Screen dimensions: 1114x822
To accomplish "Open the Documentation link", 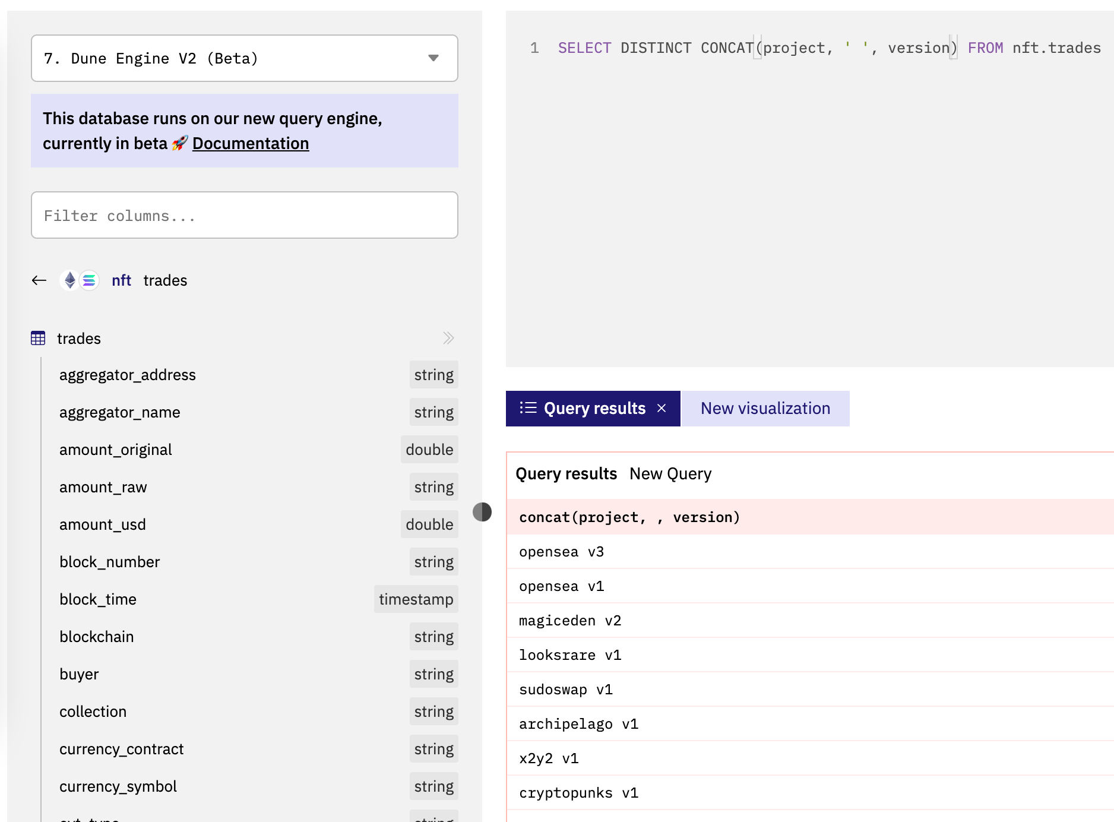I will point(251,144).
